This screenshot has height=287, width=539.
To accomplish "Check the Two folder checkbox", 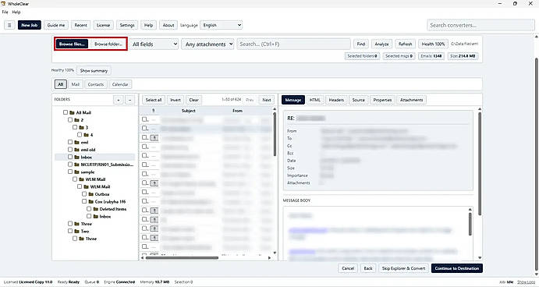I will [70, 232].
